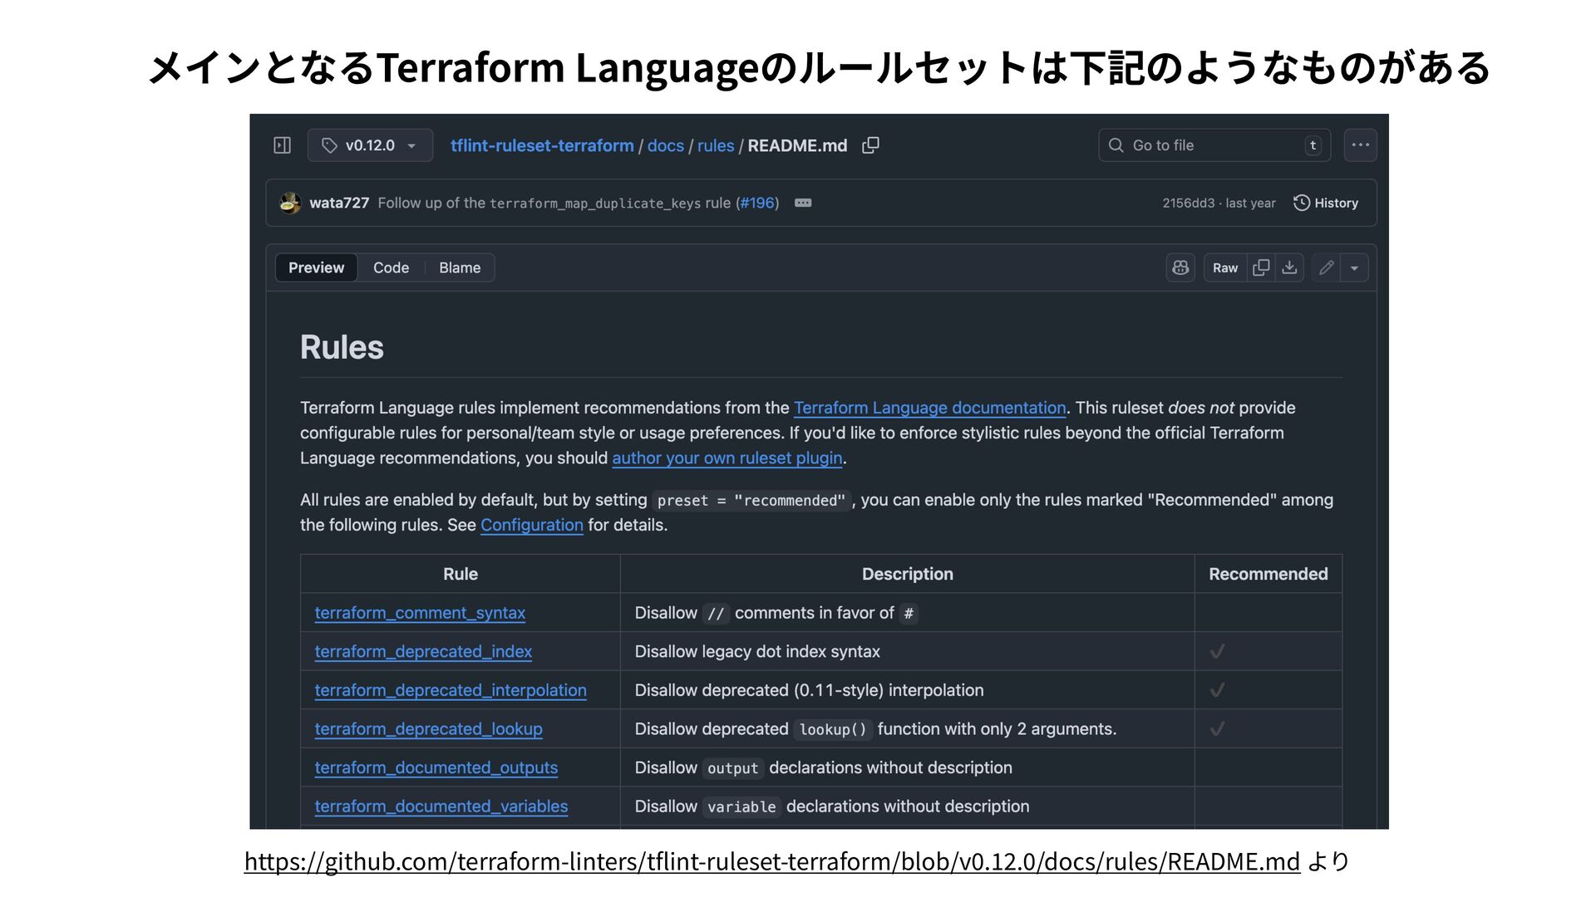Image resolution: width=1596 pixels, height=897 pixels.
Task: Copy raw file contents icon
Action: click(x=1261, y=267)
